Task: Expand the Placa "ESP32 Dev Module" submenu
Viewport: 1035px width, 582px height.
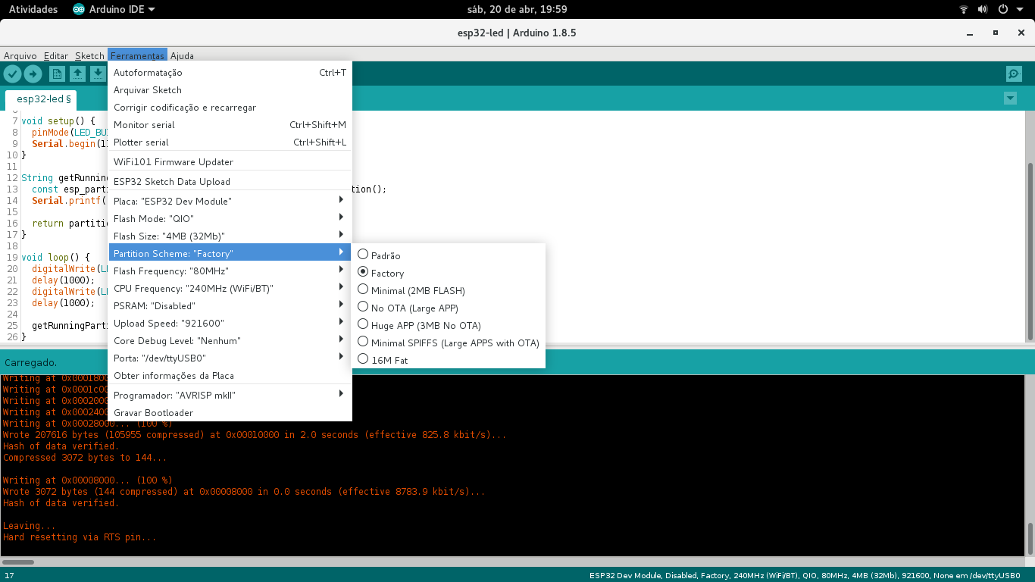Action: 230,201
